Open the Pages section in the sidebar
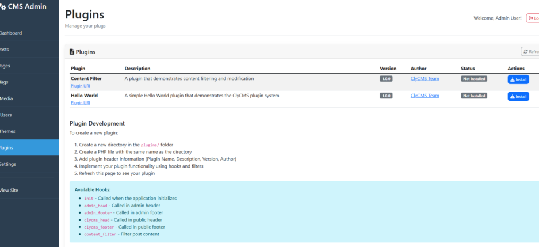This screenshot has height=247, width=539. click(x=5, y=66)
